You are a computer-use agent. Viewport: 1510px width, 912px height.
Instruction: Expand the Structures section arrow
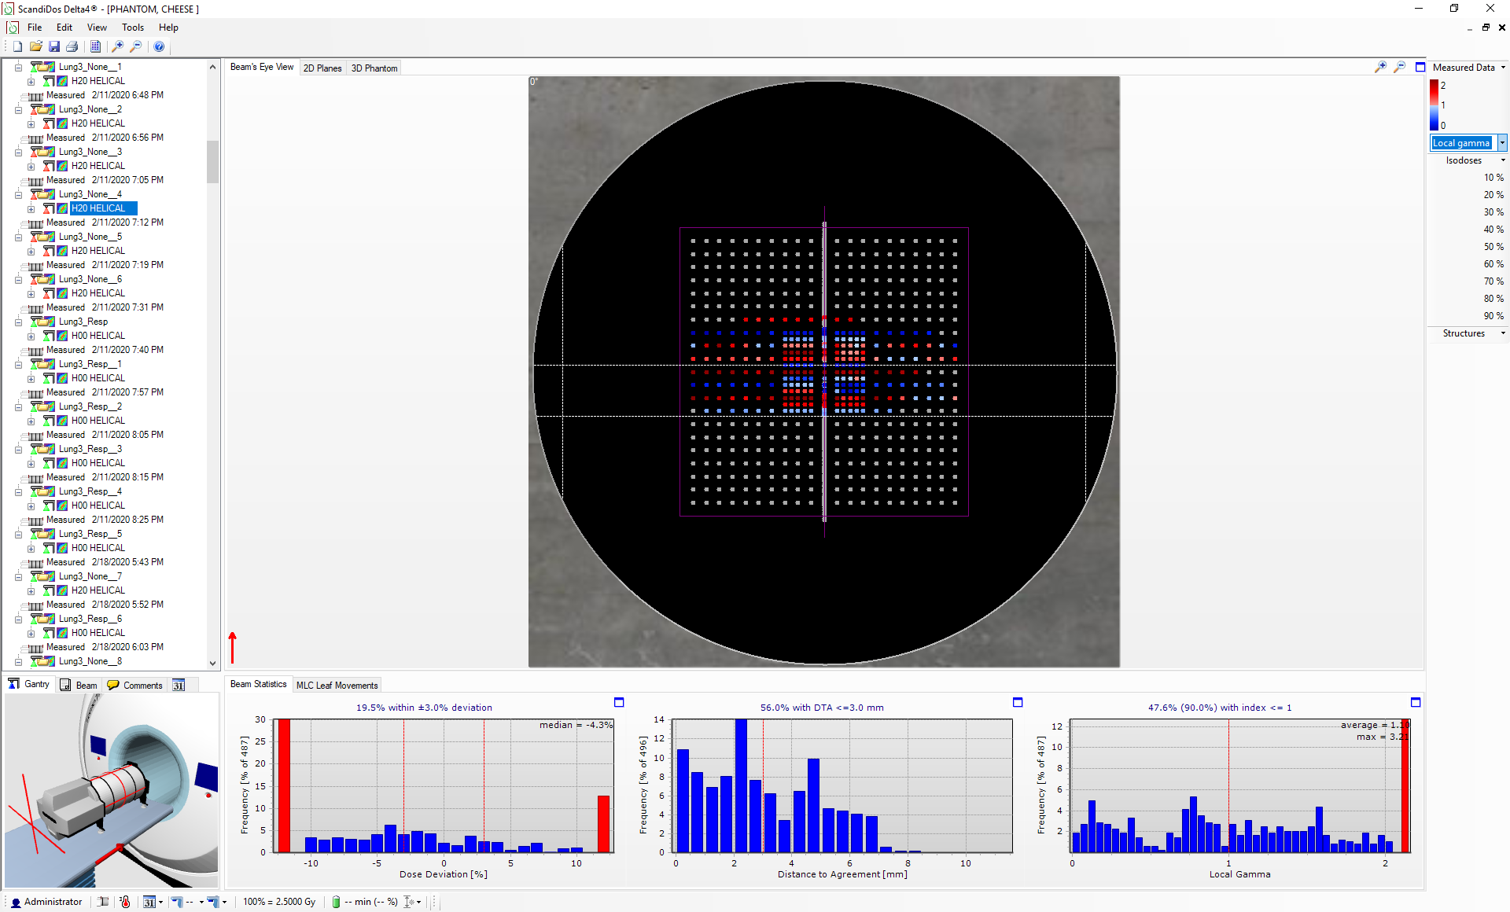click(x=1503, y=333)
